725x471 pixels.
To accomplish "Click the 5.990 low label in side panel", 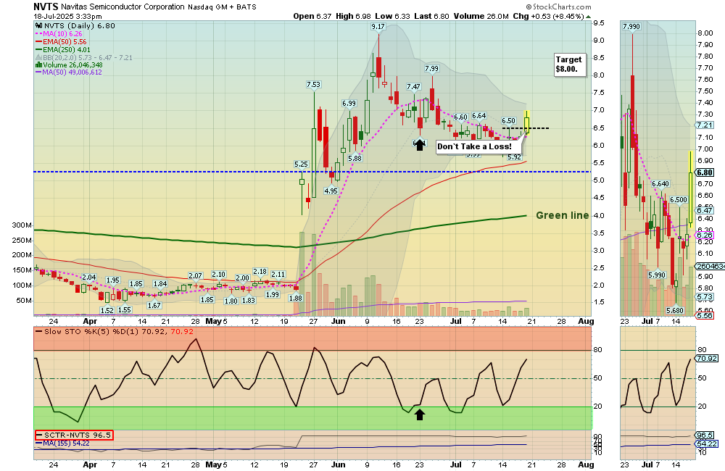I will pos(657,275).
